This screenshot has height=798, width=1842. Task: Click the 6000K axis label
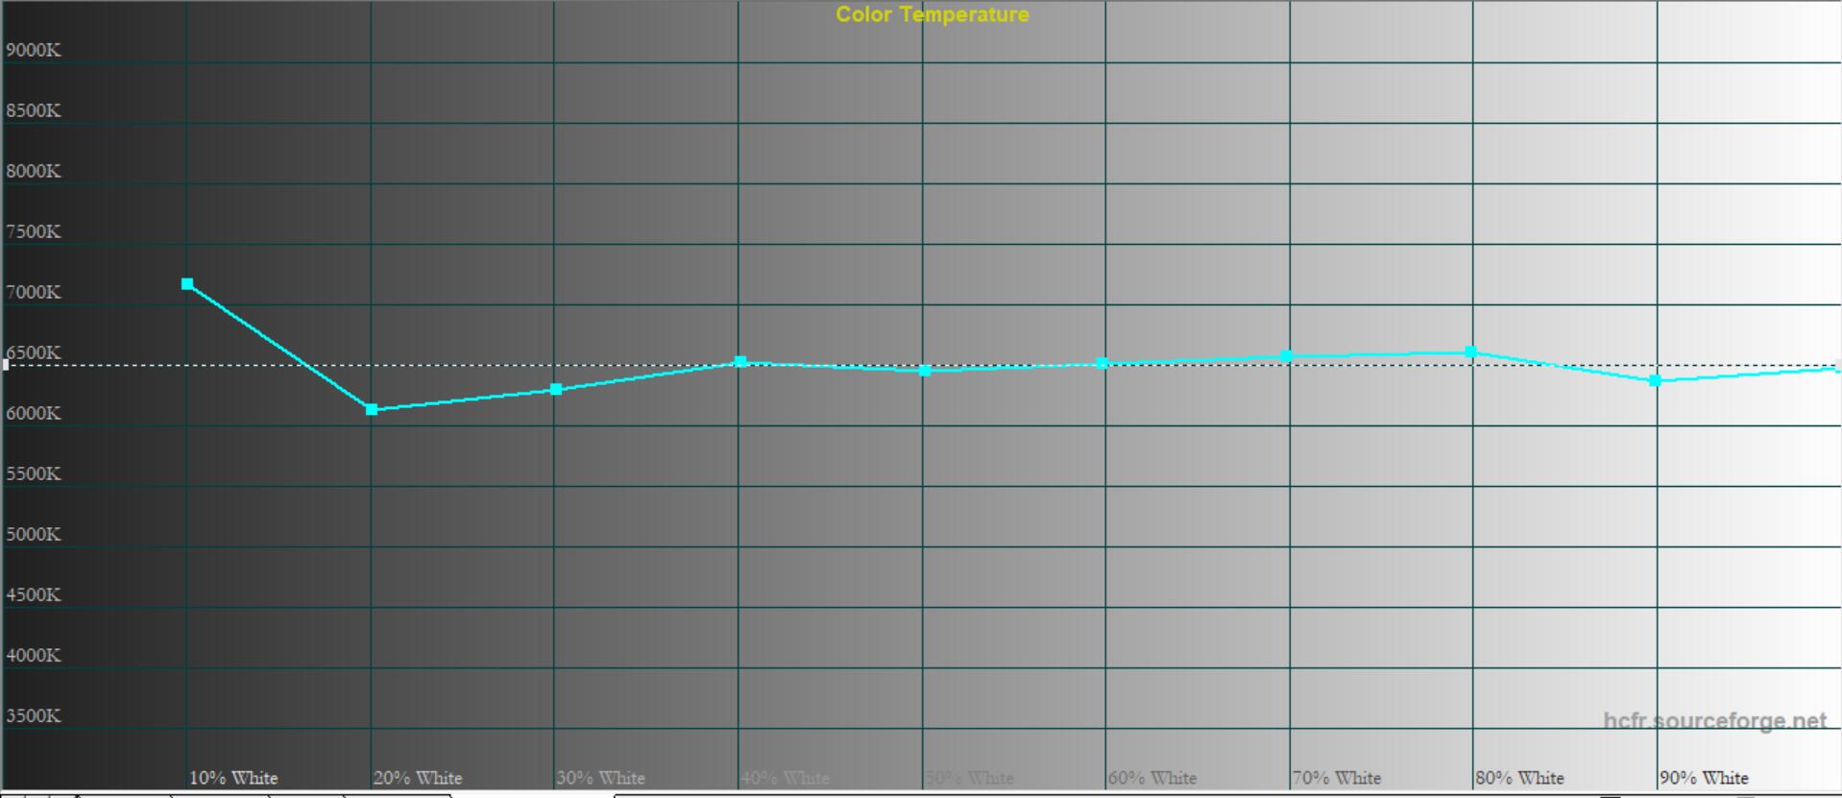[x=34, y=413]
